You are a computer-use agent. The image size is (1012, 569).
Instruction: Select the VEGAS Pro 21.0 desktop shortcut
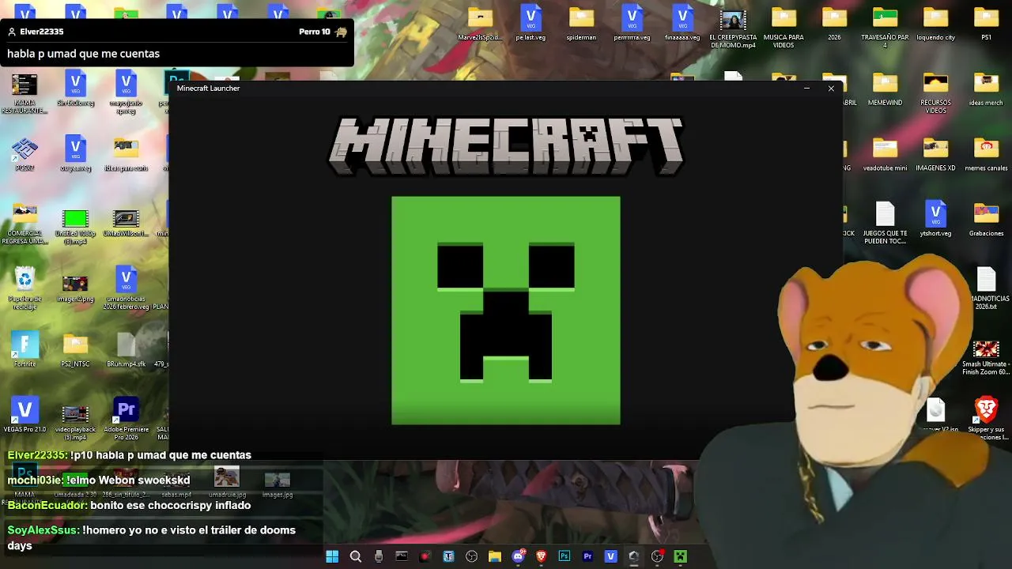(x=25, y=415)
